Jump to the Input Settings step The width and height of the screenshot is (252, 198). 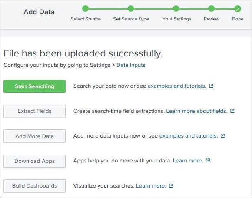click(176, 9)
